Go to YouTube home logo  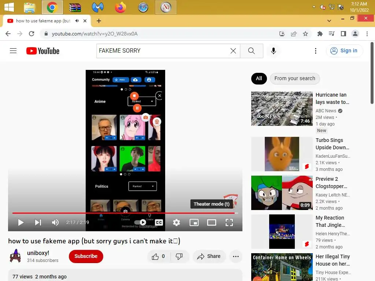click(x=43, y=51)
